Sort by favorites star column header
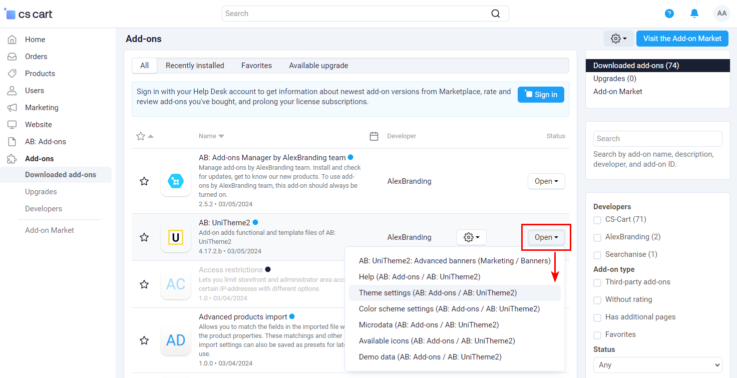737x378 pixels. pyautogui.click(x=145, y=136)
